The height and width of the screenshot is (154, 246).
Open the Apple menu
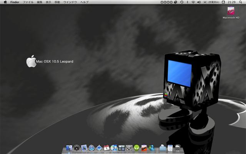[5, 2]
